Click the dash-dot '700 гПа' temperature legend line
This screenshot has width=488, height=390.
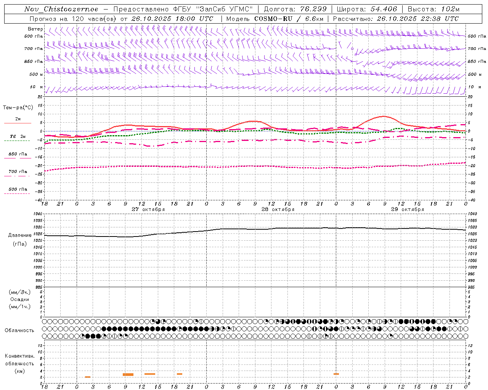[17, 176]
